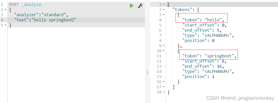Click the "token": "hello" value in the response
Image resolution: width=278 pixels, height=103 pixels.
point(213,20)
